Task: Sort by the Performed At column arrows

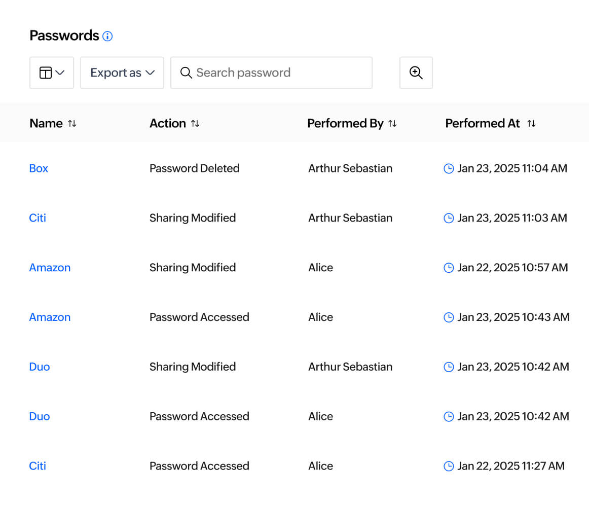Action: pyautogui.click(x=531, y=123)
